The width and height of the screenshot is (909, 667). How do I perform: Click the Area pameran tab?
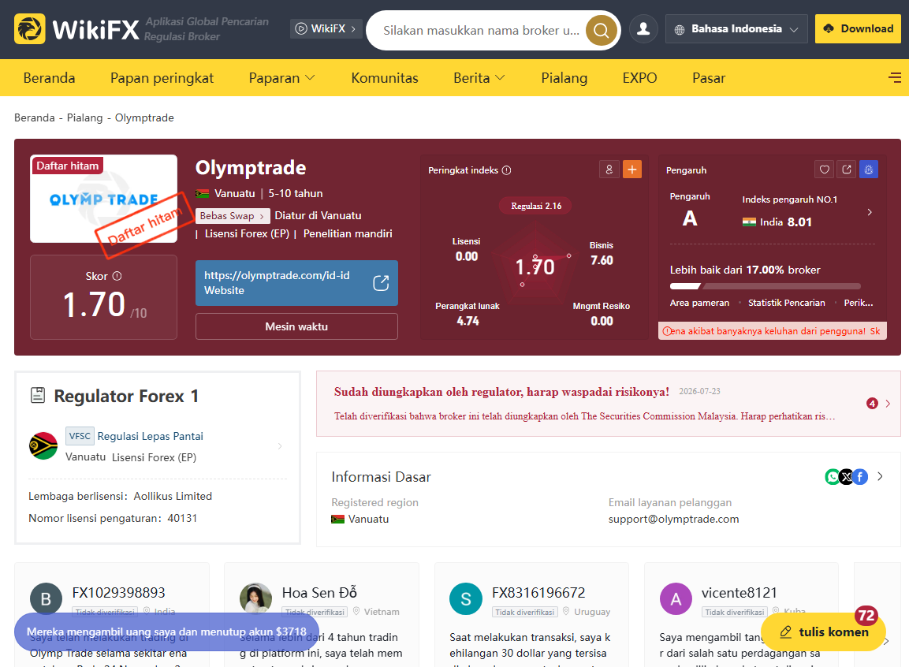[700, 303]
